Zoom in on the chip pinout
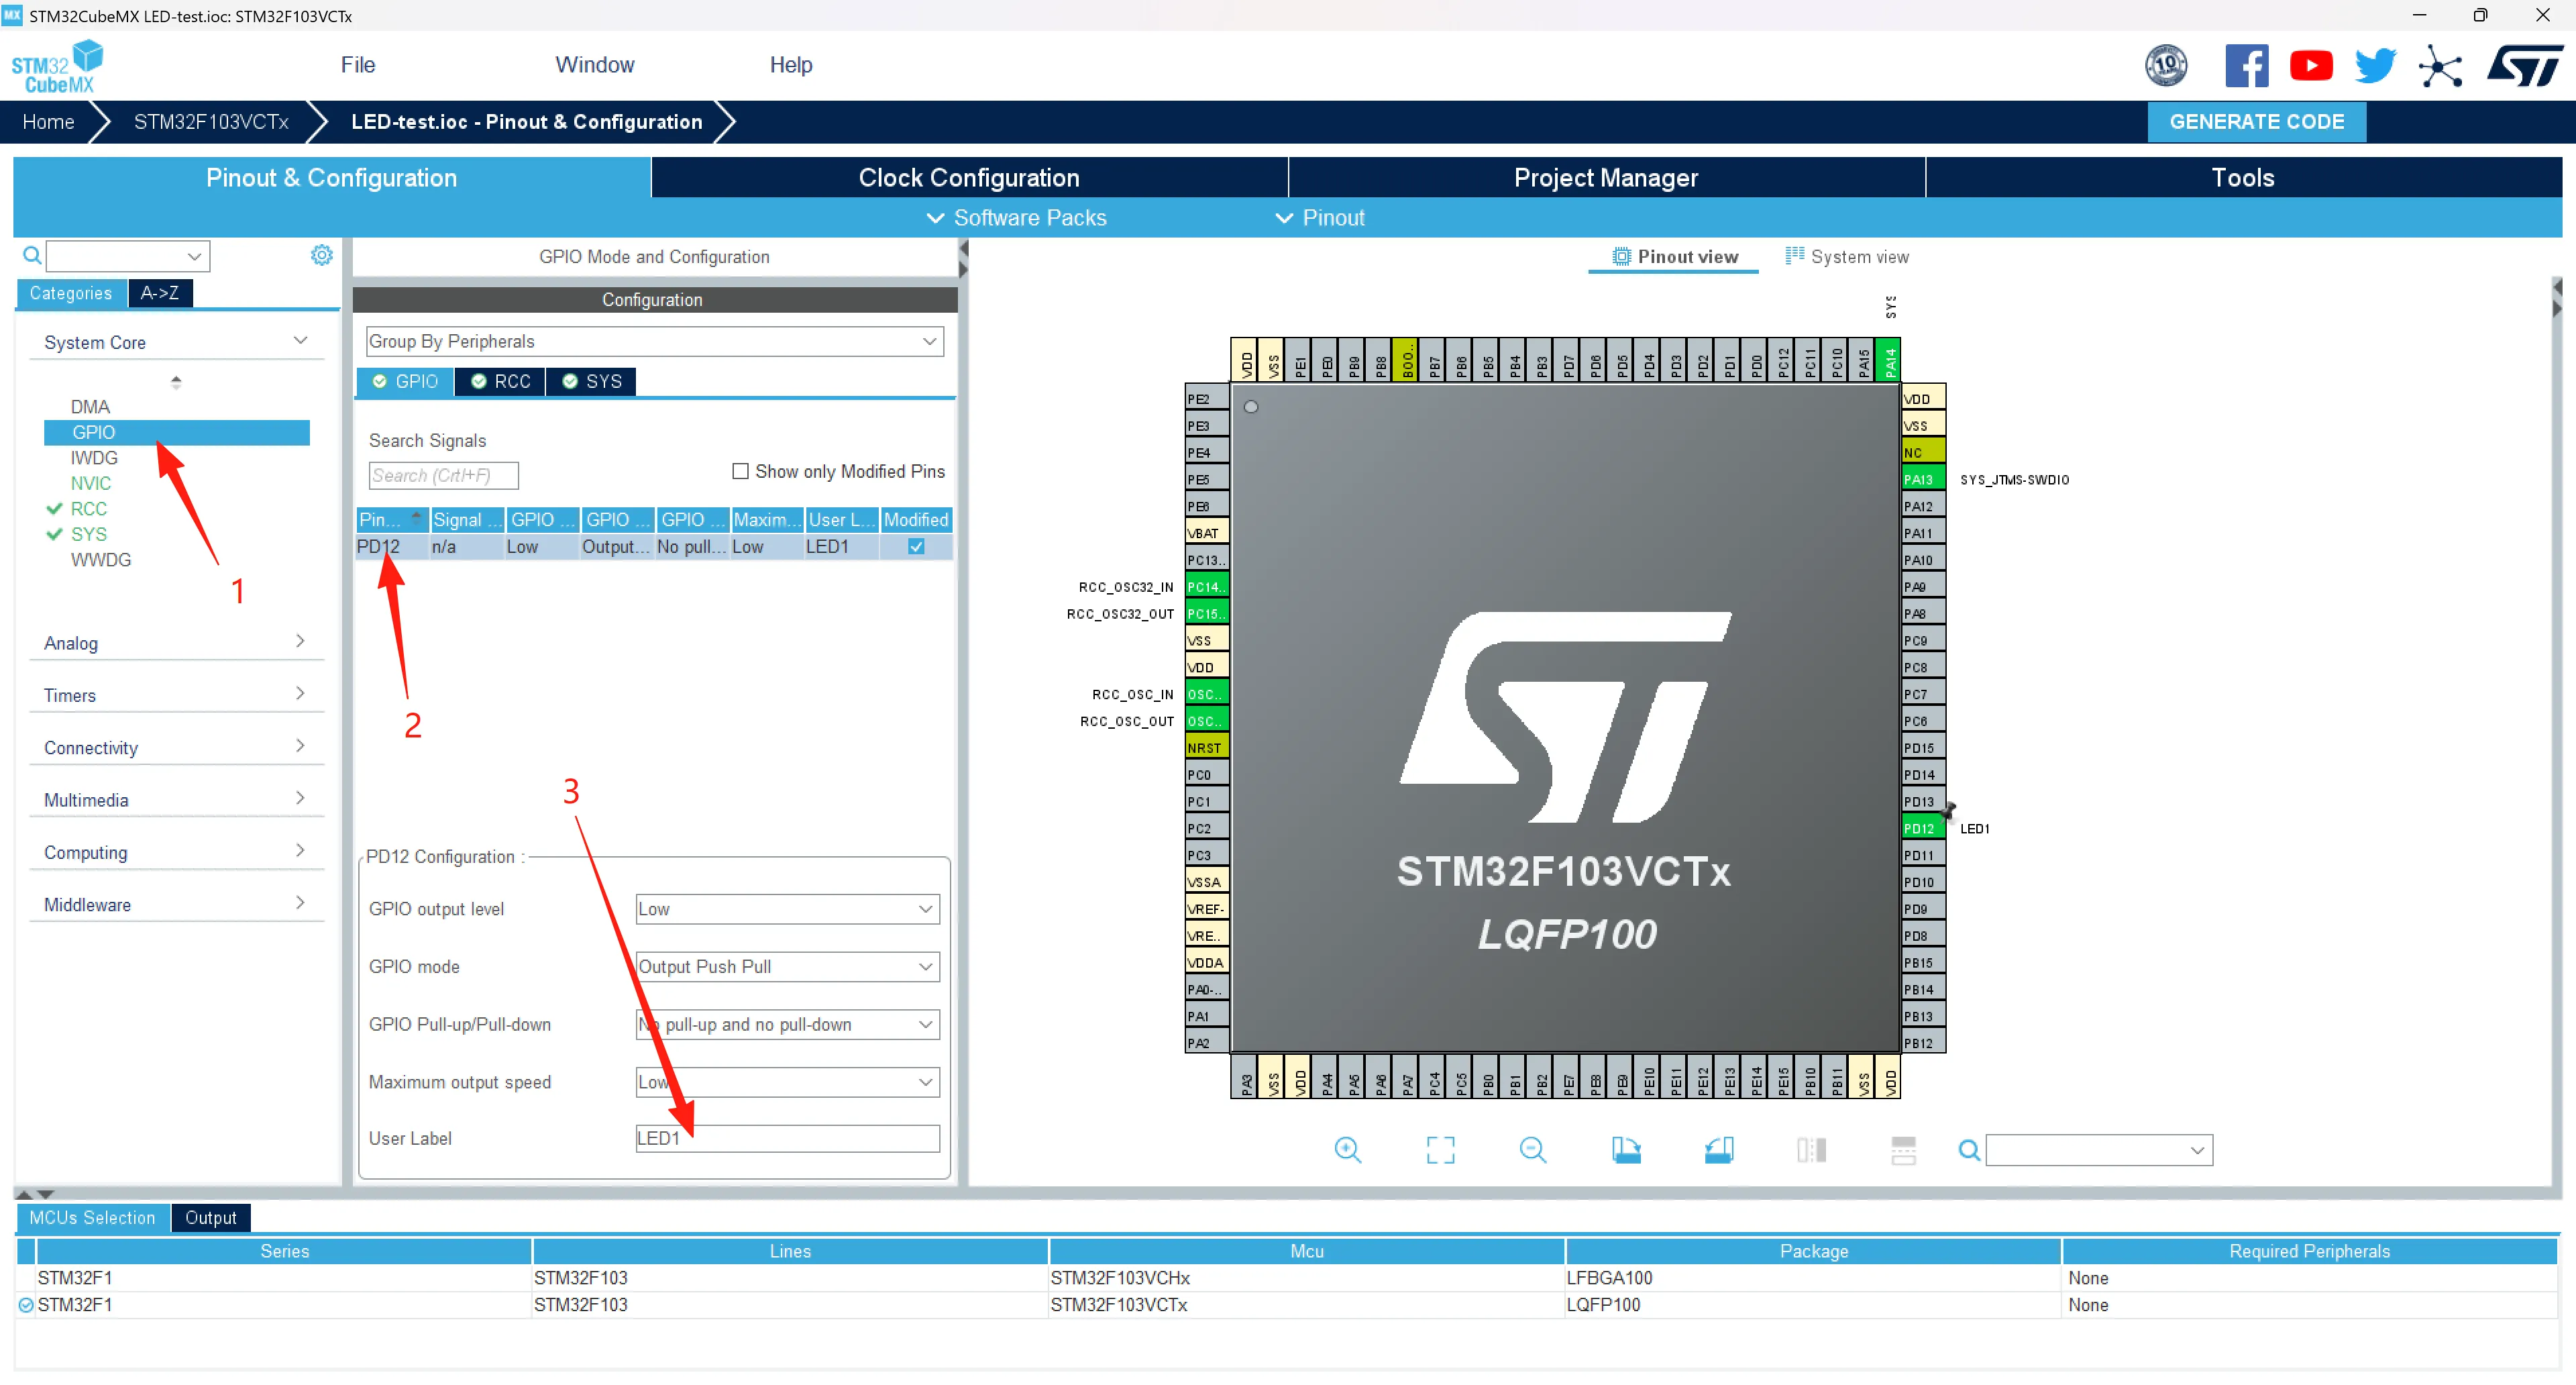Screen dimensions: 2576x1385 1347,1150
